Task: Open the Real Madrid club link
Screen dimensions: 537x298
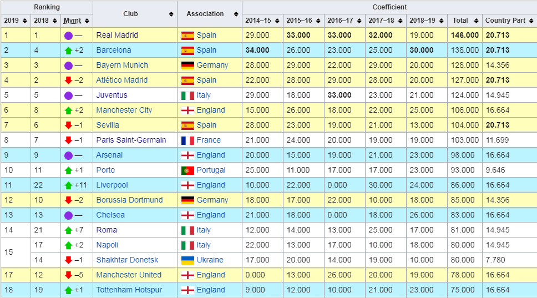Action: (x=117, y=36)
